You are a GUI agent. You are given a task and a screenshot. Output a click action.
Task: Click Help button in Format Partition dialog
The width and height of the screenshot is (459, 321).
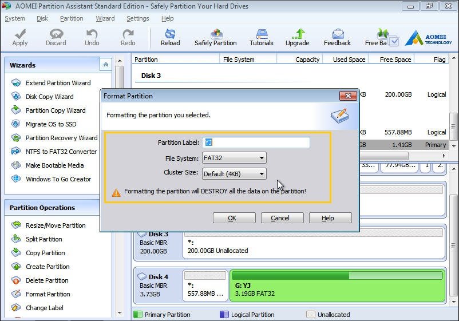click(x=330, y=218)
